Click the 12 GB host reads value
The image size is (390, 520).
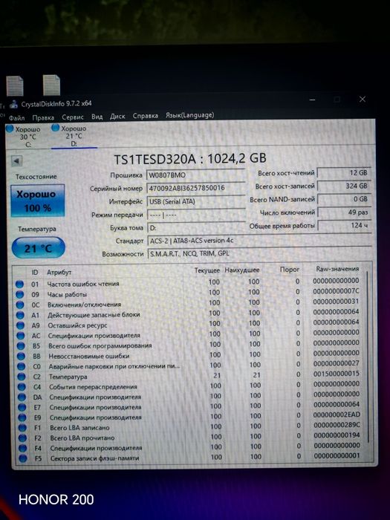(x=344, y=173)
